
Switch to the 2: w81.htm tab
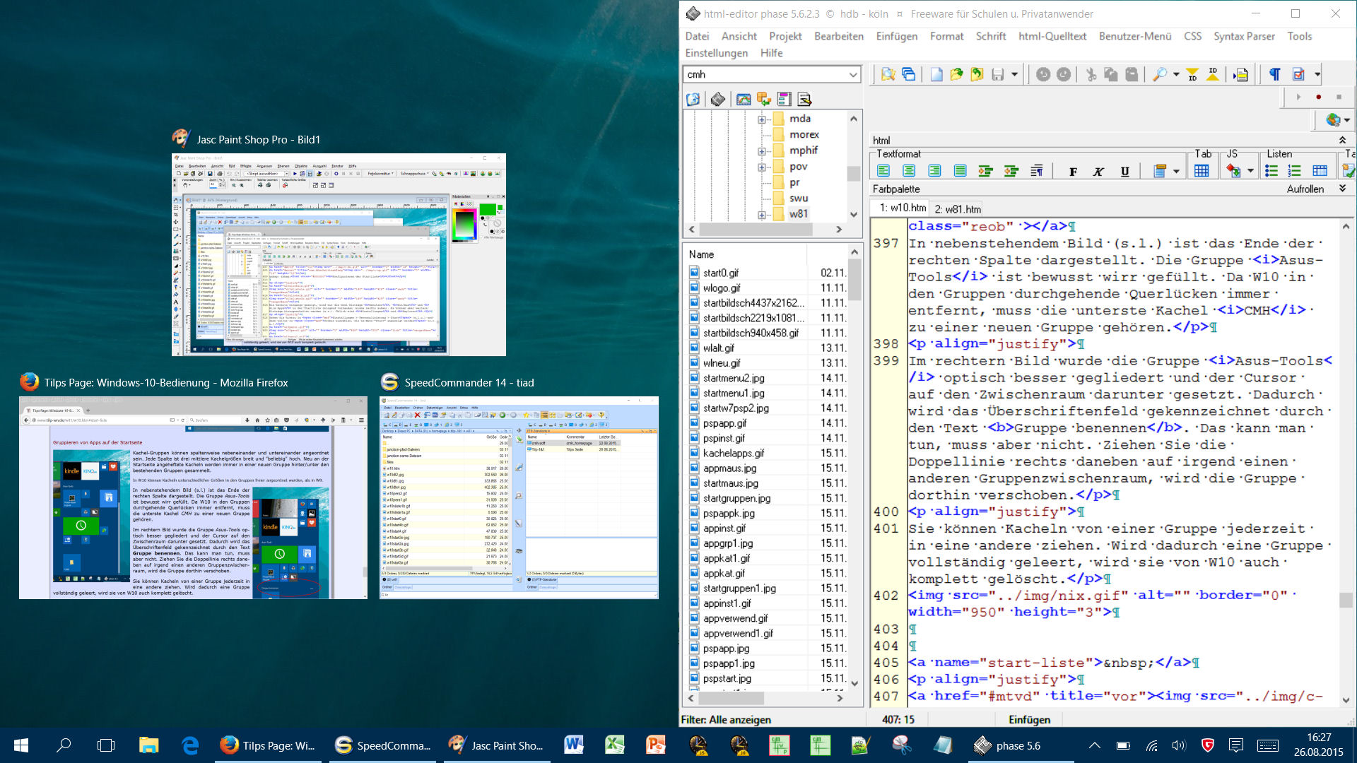point(958,209)
